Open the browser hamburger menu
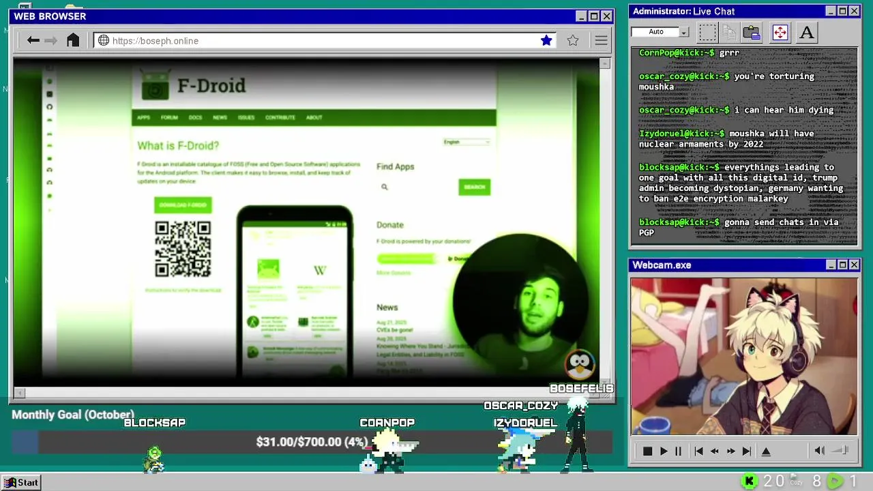The image size is (873, 491). pos(601,40)
